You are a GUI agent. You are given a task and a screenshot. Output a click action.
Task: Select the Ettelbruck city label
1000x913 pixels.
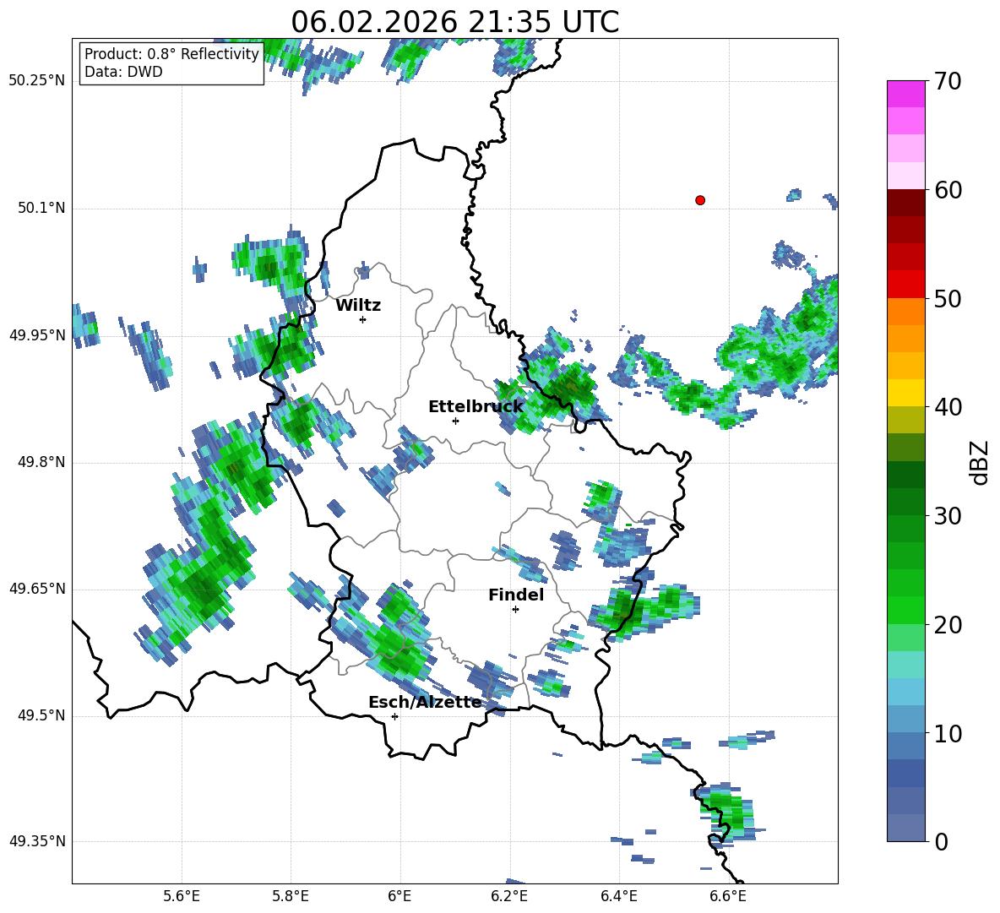476,407
